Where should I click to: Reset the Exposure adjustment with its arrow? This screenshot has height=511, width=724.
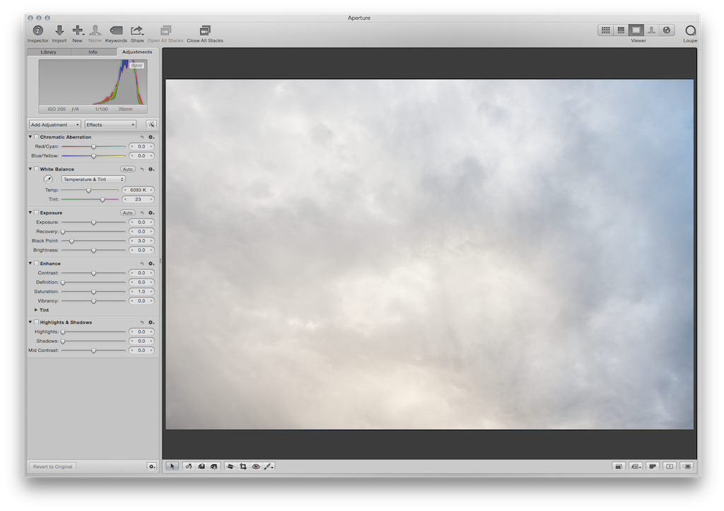pyautogui.click(x=142, y=213)
